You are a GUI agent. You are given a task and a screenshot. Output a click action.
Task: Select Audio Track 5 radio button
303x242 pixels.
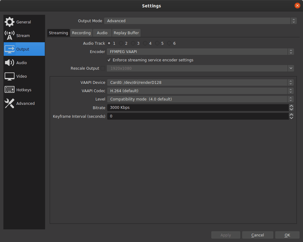click(157, 43)
